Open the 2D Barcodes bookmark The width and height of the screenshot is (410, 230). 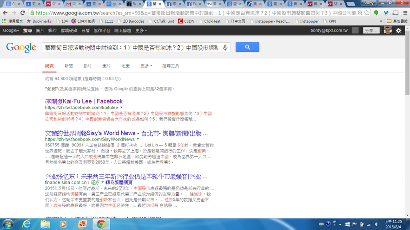click(x=131, y=21)
